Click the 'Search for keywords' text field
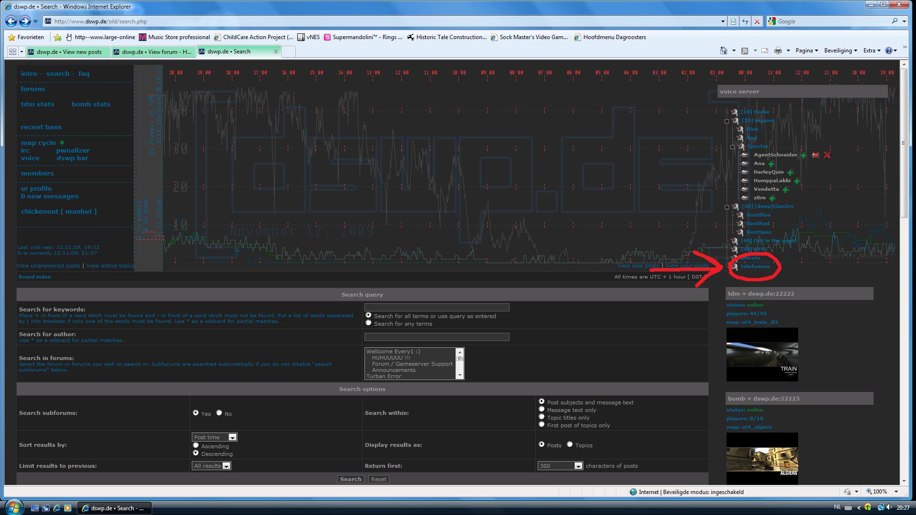Screen dimensions: 916x515 coord(437,308)
